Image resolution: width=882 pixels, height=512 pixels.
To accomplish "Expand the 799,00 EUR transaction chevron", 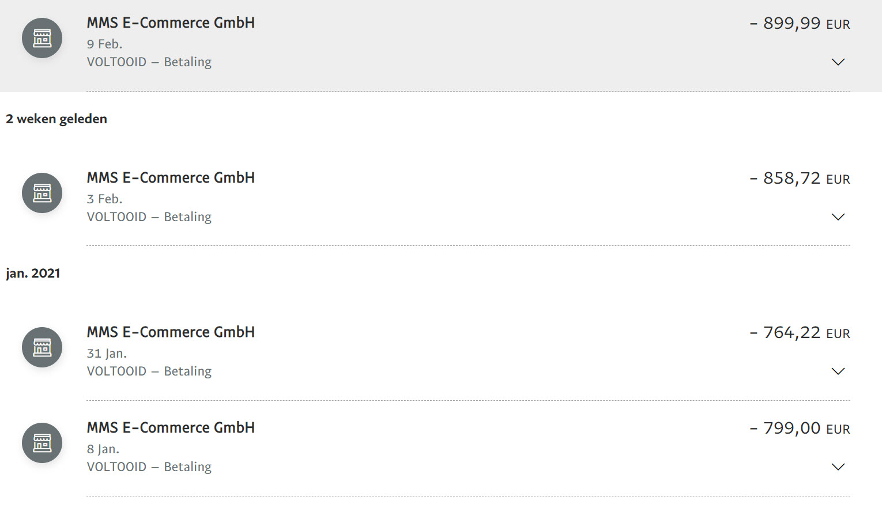I will point(838,467).
